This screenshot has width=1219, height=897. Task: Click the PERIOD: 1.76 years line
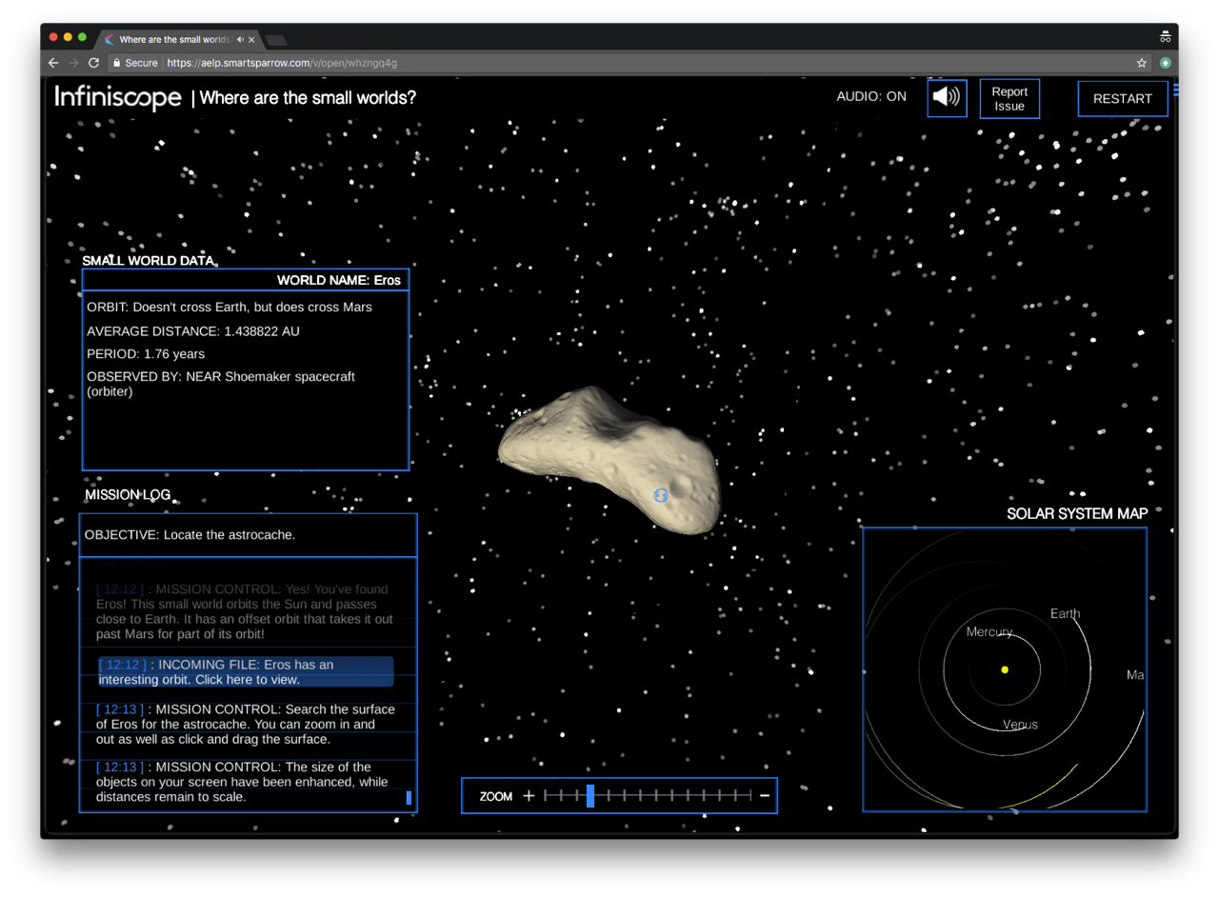coord(146,354)
